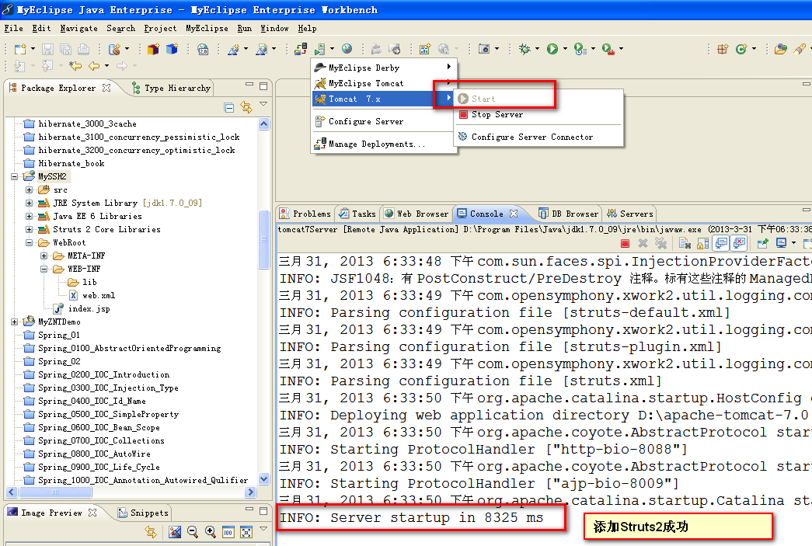Switch to the Problems tab
The height and width of the screenshot is (546, 812).
click(x=305, y=214)
